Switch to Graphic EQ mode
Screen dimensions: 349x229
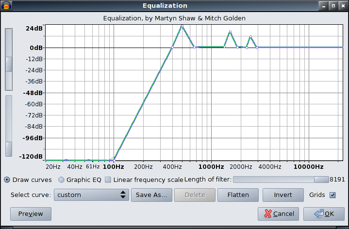point(61,180)
